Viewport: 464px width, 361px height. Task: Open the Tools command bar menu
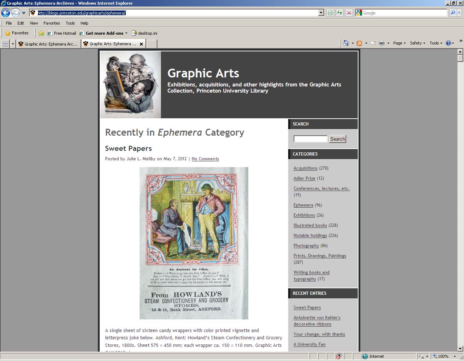point(436,43)
